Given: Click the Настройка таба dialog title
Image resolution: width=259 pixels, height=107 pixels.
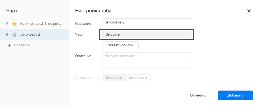Looking at the screenshot, I should [x=93, y=11].
